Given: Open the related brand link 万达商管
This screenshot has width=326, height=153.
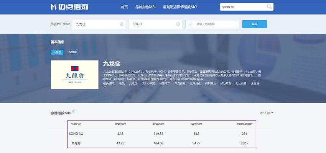Looking at the screenshot, I should point(241,83).
